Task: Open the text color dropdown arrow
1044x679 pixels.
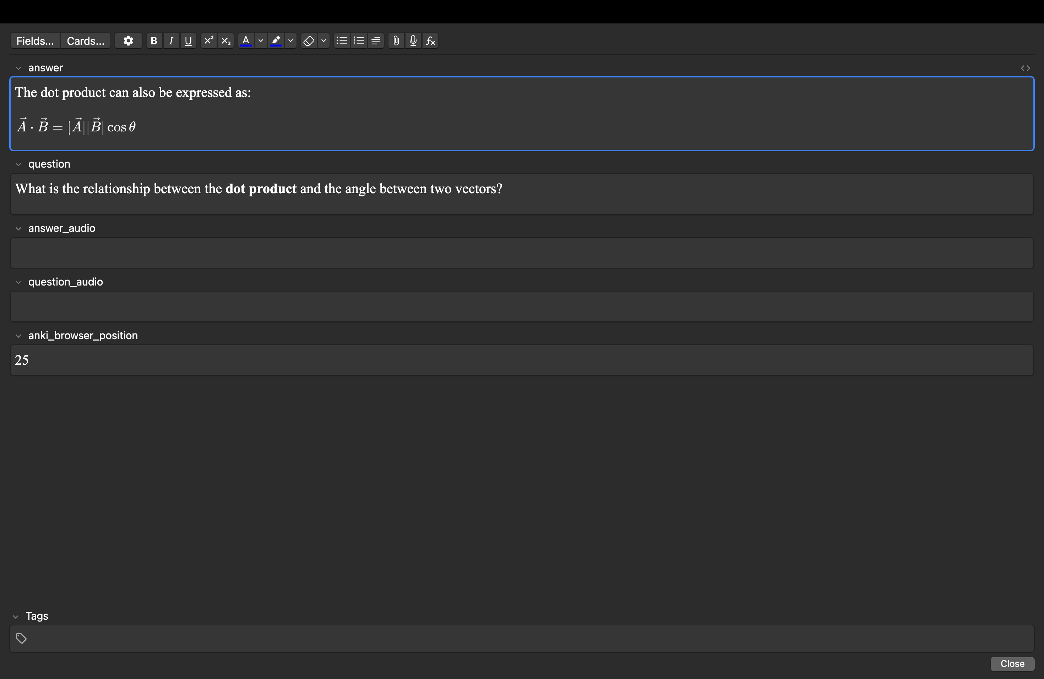Action: (x=261, y=41)
